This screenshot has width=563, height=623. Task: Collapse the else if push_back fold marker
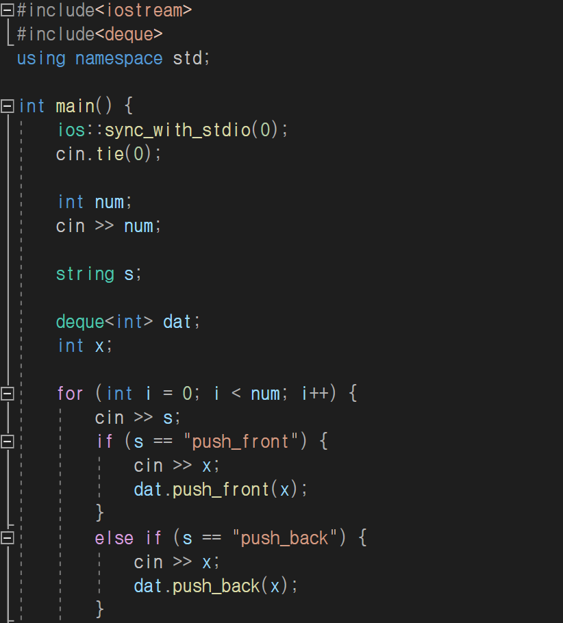click(7, 538)
